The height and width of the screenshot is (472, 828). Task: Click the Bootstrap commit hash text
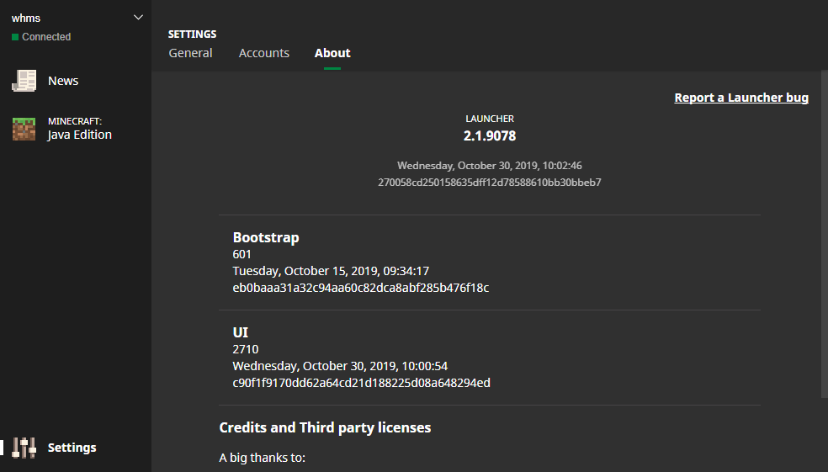(x=361, y=288)
